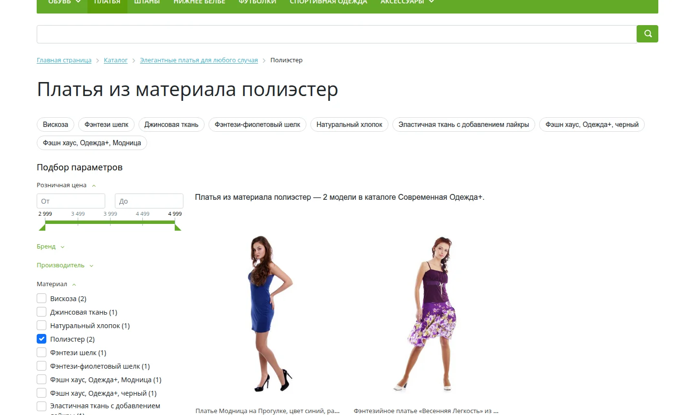Screen dimensions: 695x415
Task: Click the До maximum price field
Action: coord(149,201)
